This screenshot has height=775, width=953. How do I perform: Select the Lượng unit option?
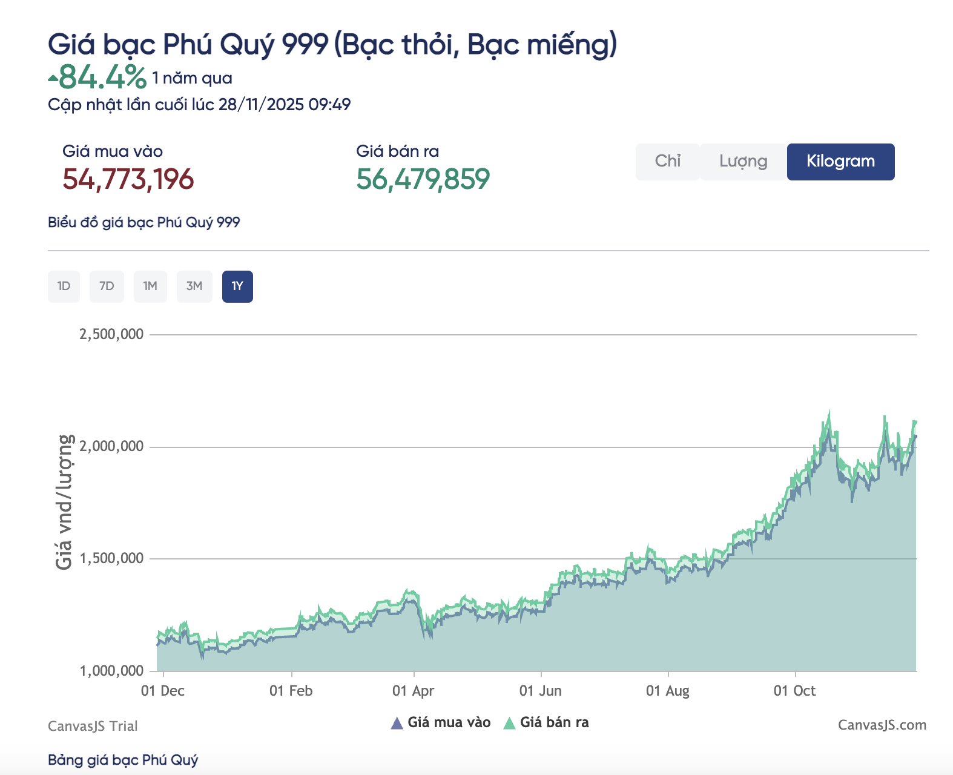pyautogui.click(x=743, y=161)
